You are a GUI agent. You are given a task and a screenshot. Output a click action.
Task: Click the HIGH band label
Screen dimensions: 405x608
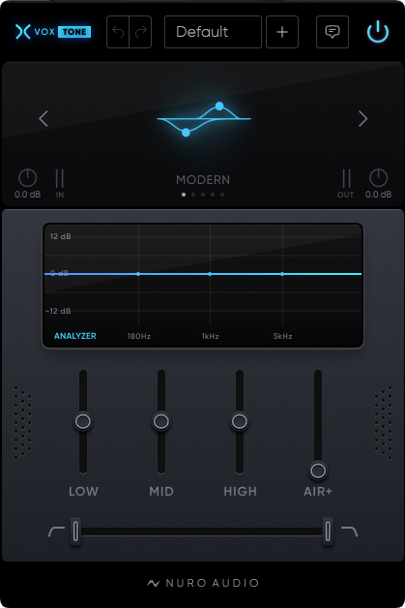[240, 491]
